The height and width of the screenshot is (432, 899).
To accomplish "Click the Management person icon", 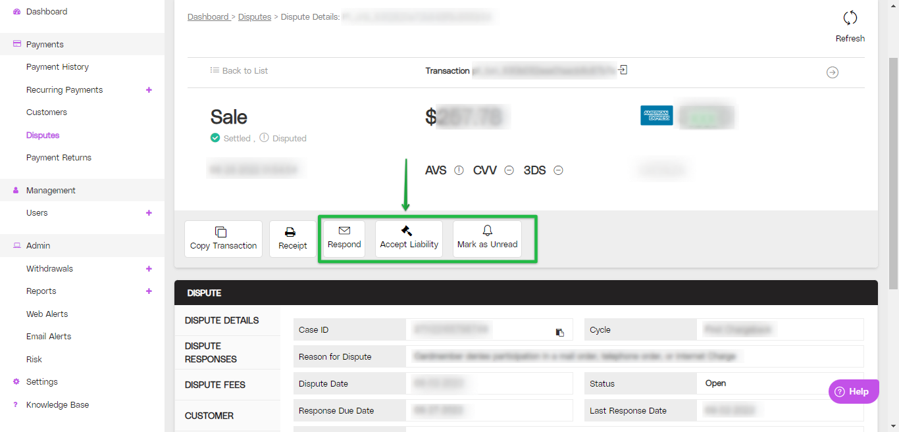I will [x=16, y=190].
